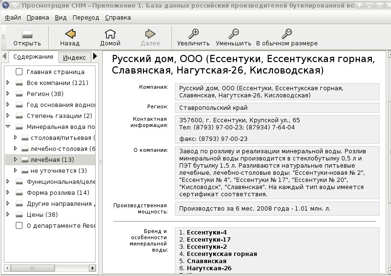Expand Год основания tree node
The width and height of the screenshot is (391, 276).
pyautogui.click(x=8, y=105)
